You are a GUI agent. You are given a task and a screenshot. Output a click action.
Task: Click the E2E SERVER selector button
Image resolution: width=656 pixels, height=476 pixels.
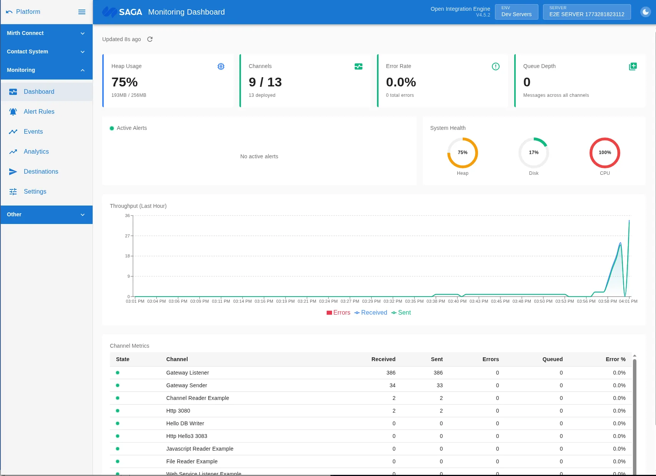(586, 12)
